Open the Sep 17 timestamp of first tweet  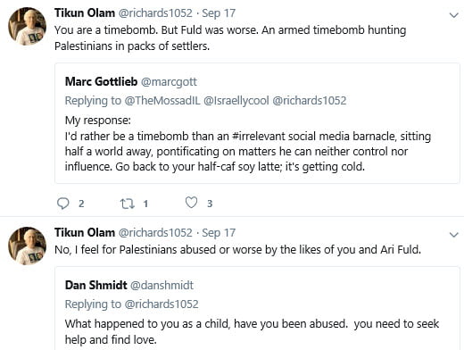point(219,13)
